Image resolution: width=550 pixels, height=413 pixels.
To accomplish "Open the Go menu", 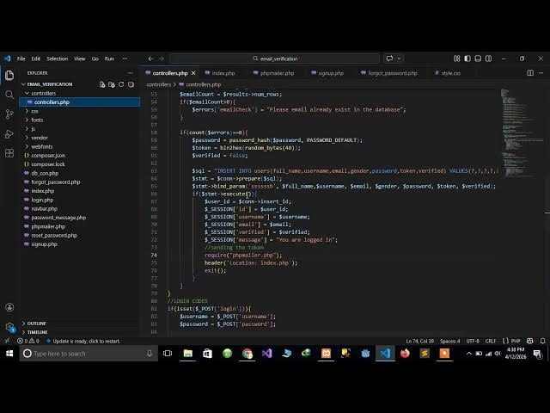I will (x=95, y=59).
